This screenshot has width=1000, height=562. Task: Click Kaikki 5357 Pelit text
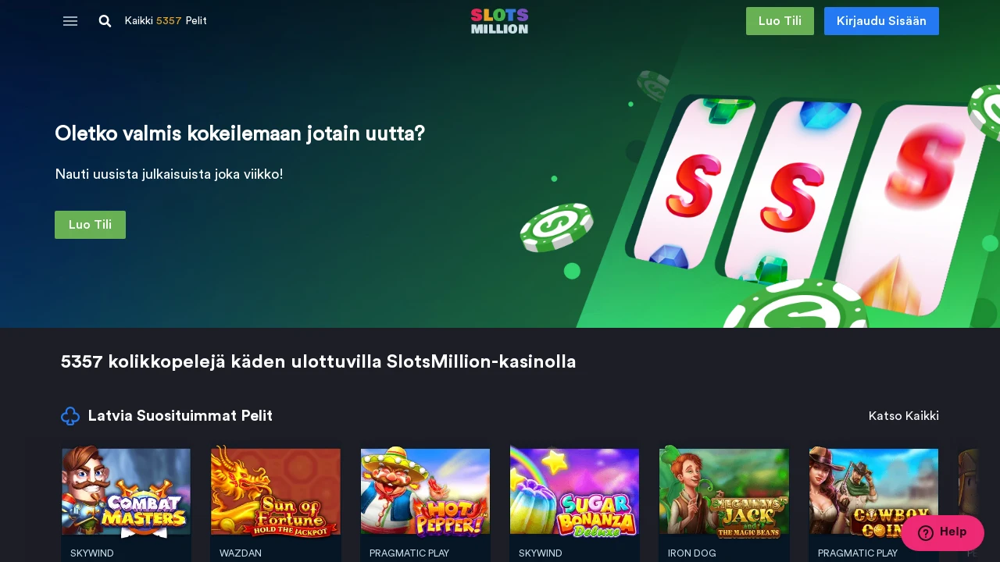[166, 21]
